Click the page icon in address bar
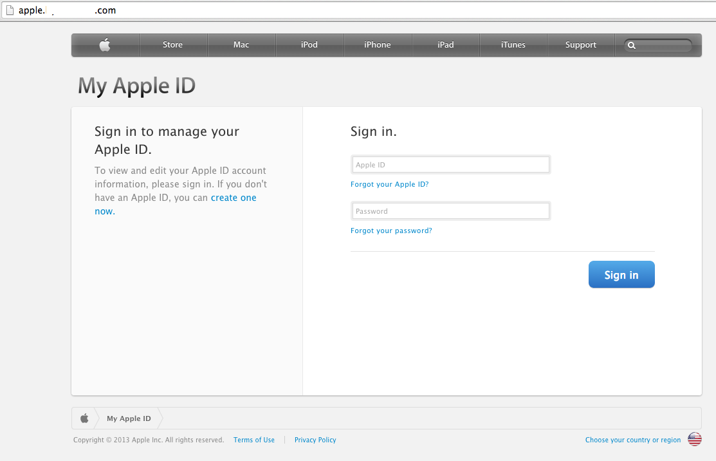716x461 pixels. coord(9,10)
